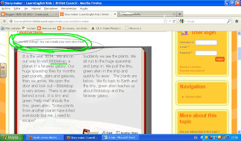Open a new tab with the plus button
The image size is (241, 141).
point(180,14)
